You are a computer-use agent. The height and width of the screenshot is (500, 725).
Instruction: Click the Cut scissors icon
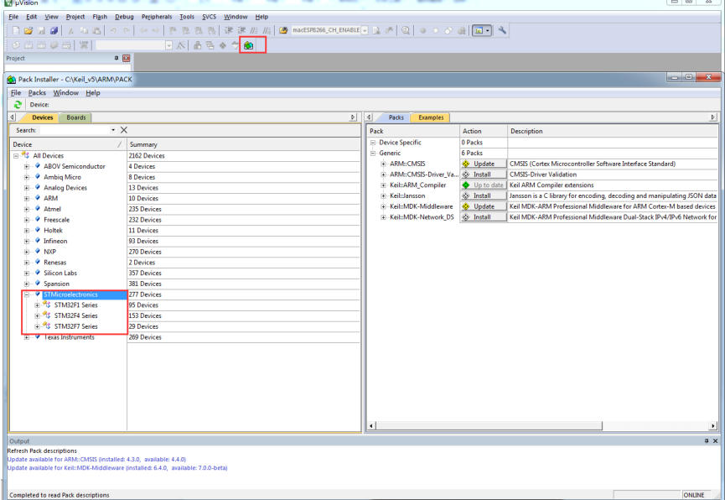pyautogui.click(x=70, y=30)
